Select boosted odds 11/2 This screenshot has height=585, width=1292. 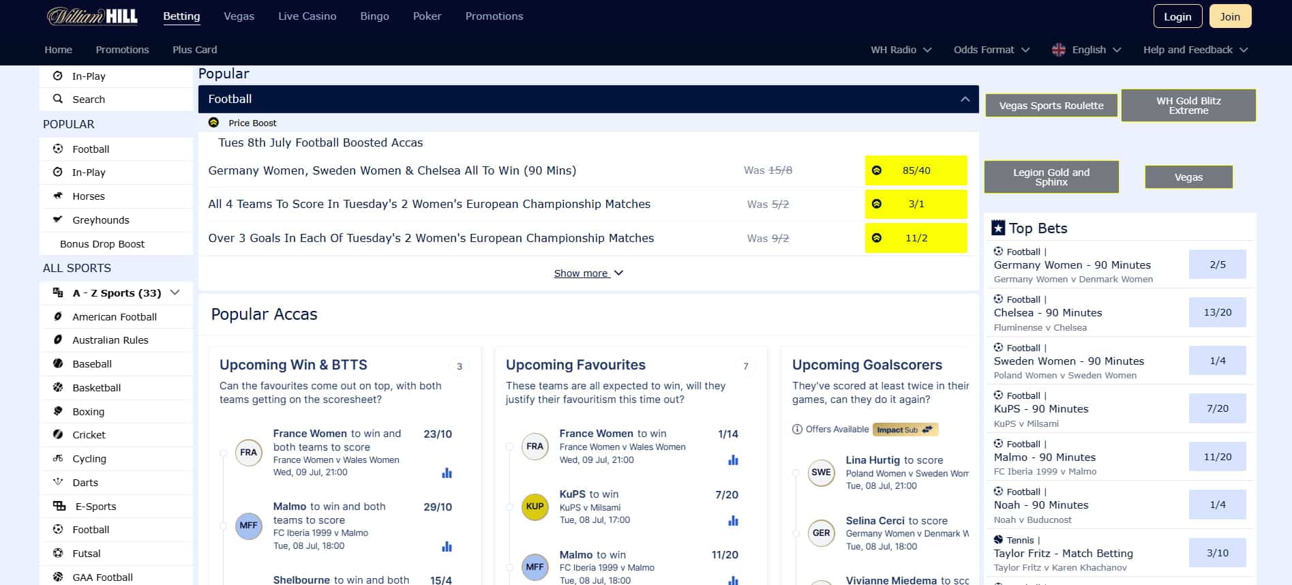pos(916,238)
